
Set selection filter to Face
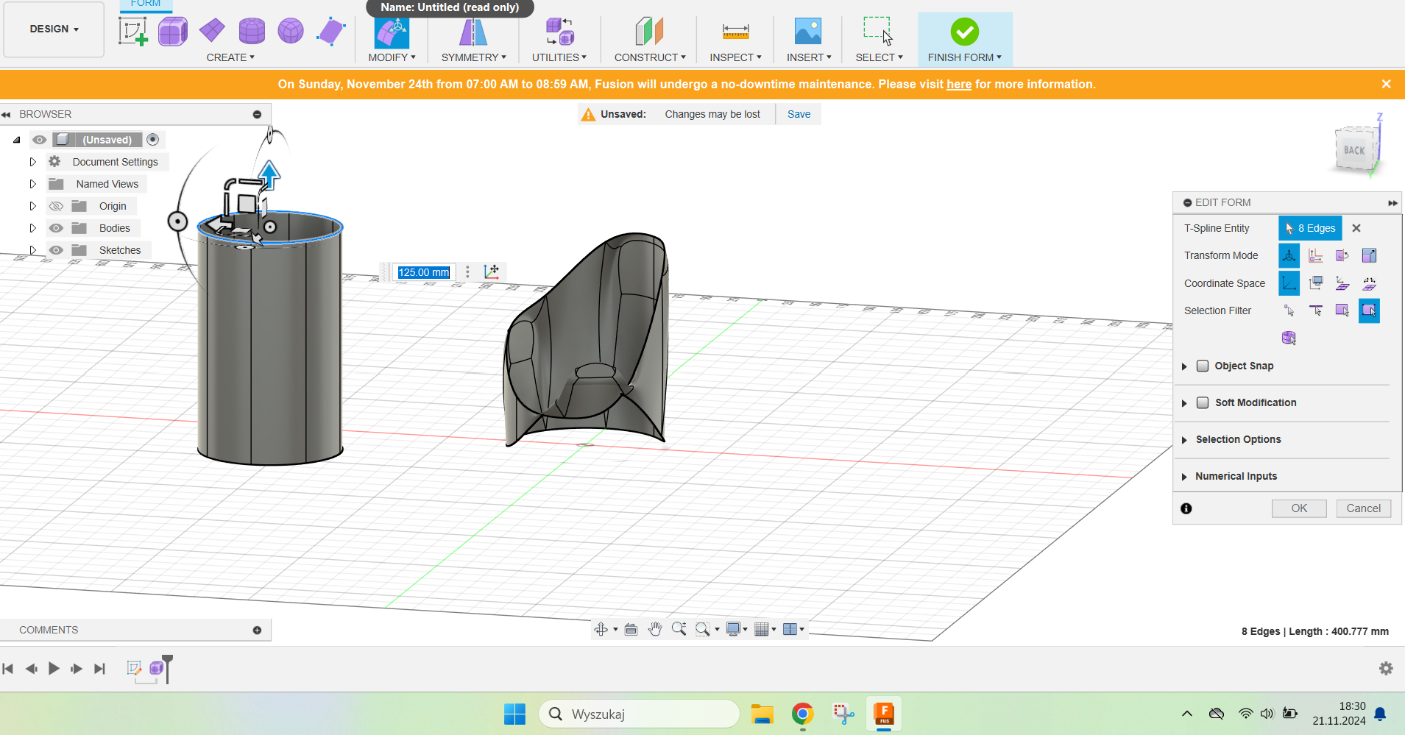point(1342,310)
